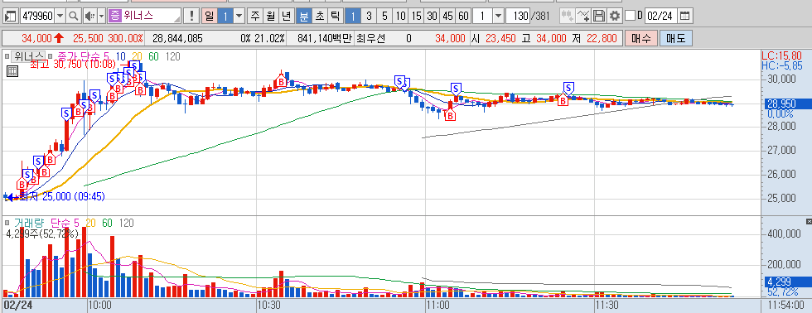Select the 30 minute interval button

pyautogui.click(x=432, y=16)
